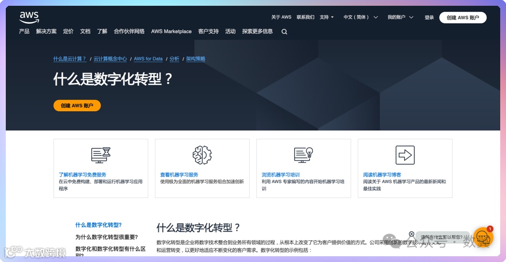Open the AWS Marketplace menu

(171, 31)
